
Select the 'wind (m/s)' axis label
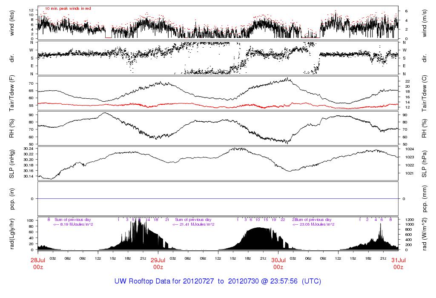point(424,23)
